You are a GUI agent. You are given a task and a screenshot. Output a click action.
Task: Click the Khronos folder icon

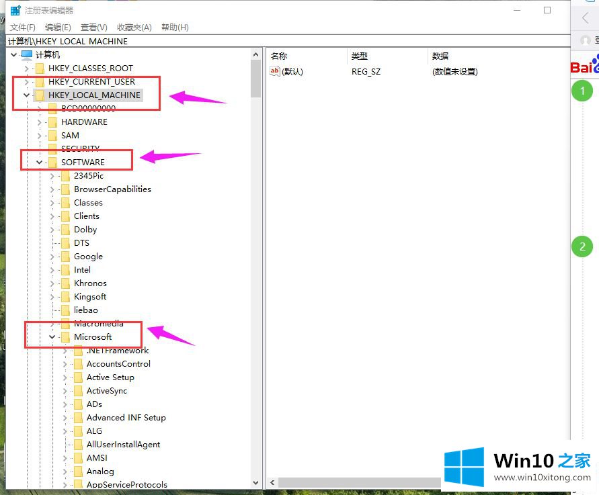(66, 283)
